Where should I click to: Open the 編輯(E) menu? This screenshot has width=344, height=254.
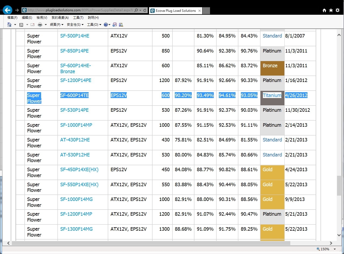[x=27, y=18]
